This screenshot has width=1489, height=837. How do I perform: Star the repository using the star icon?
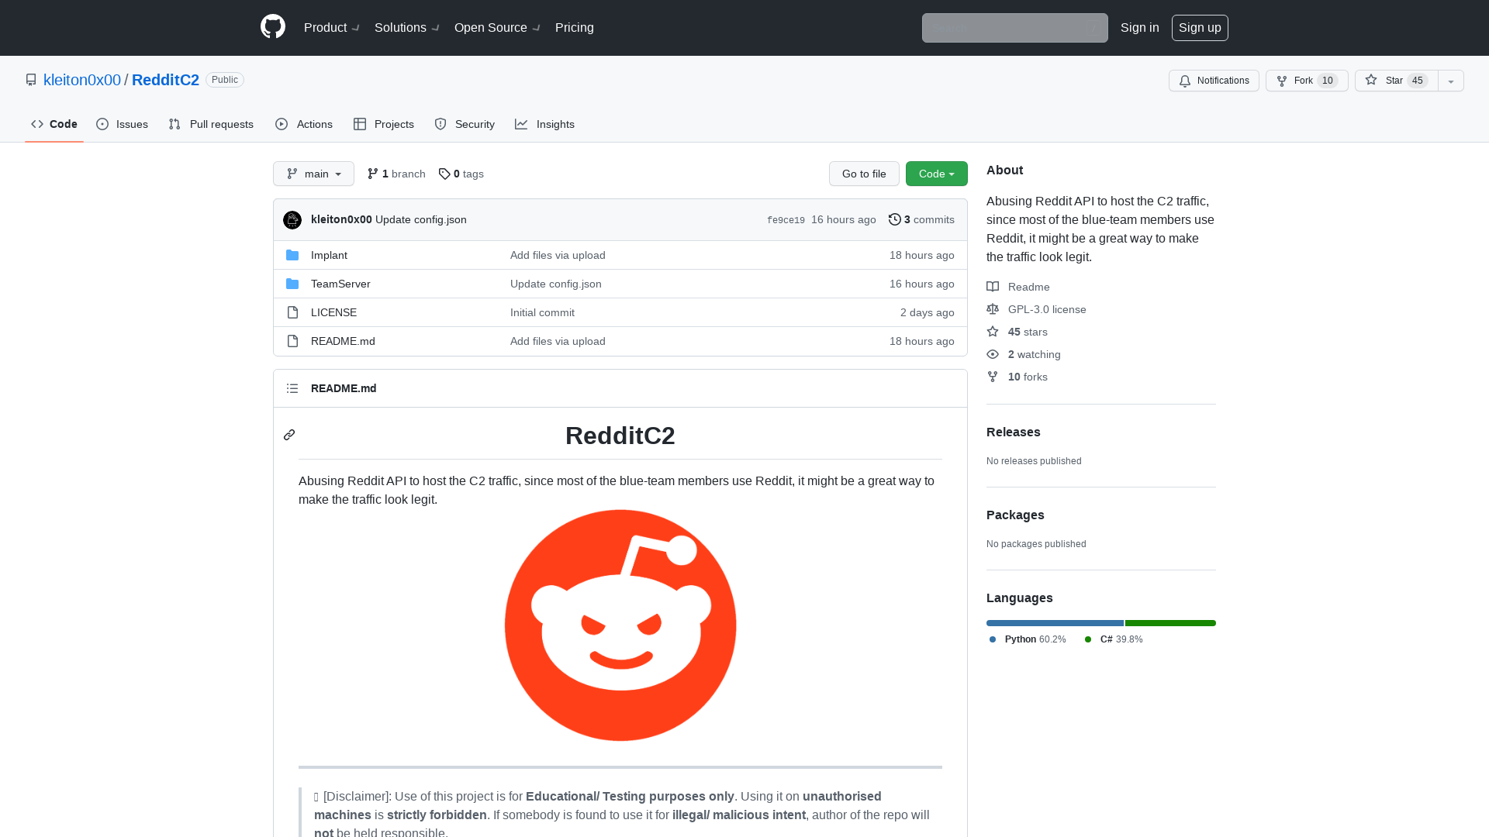[1371, 81]
